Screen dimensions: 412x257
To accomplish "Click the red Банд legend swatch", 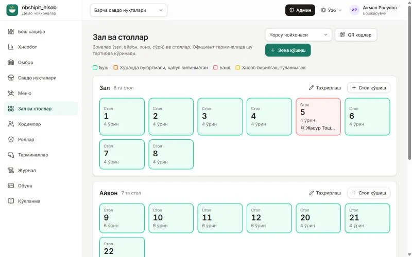I will click(215, 67).
